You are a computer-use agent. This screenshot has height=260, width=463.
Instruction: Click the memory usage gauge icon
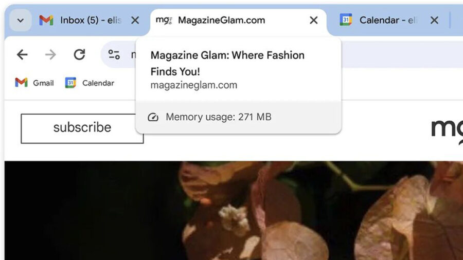(153, 117)
